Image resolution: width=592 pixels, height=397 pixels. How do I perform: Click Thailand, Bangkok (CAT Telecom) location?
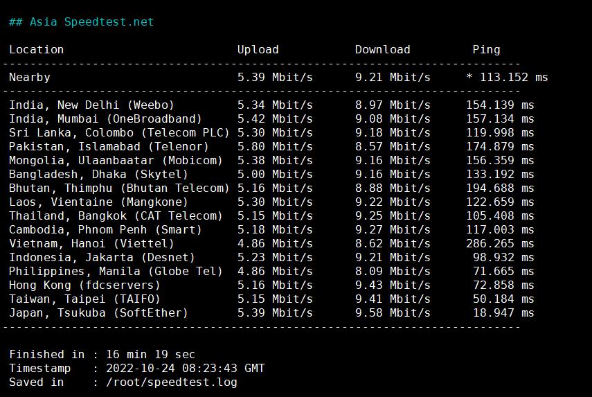(x=116, y=216)
